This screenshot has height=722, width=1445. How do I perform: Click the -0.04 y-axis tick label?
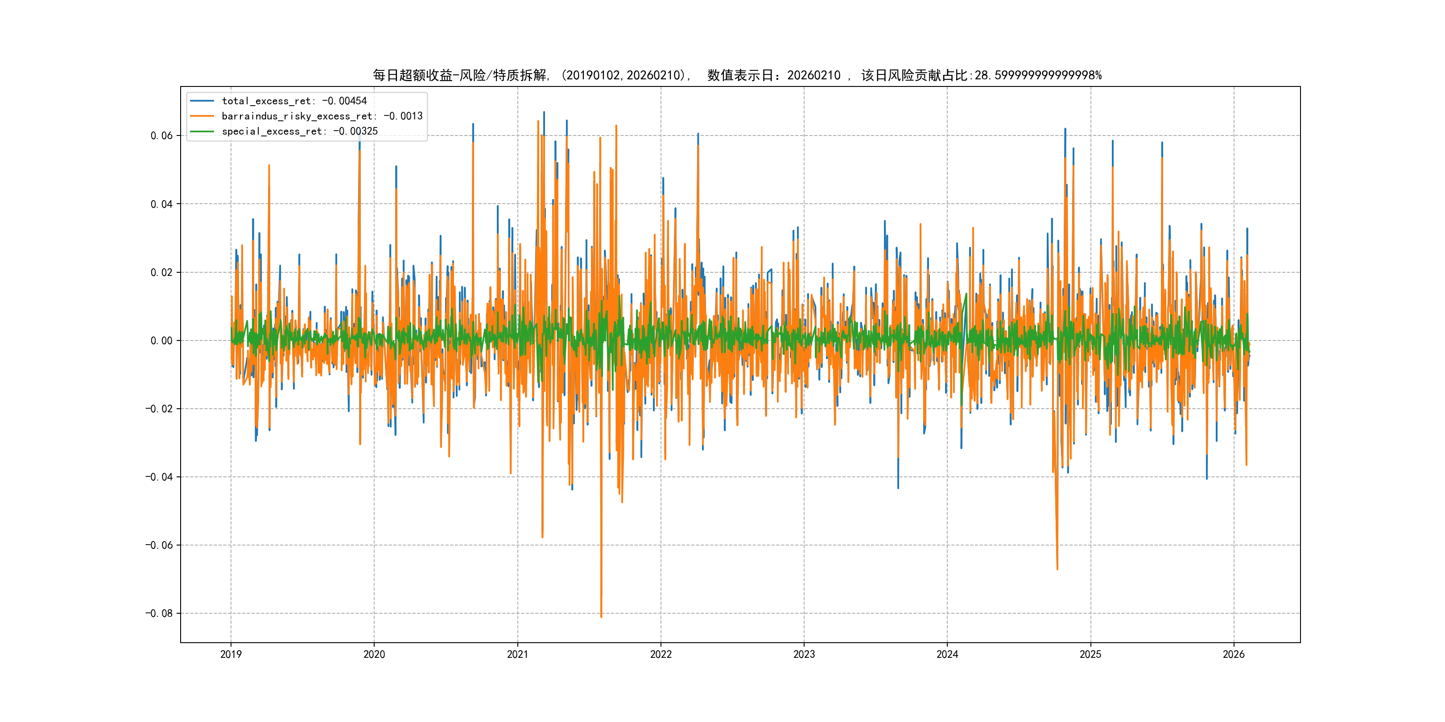[158, 477]
